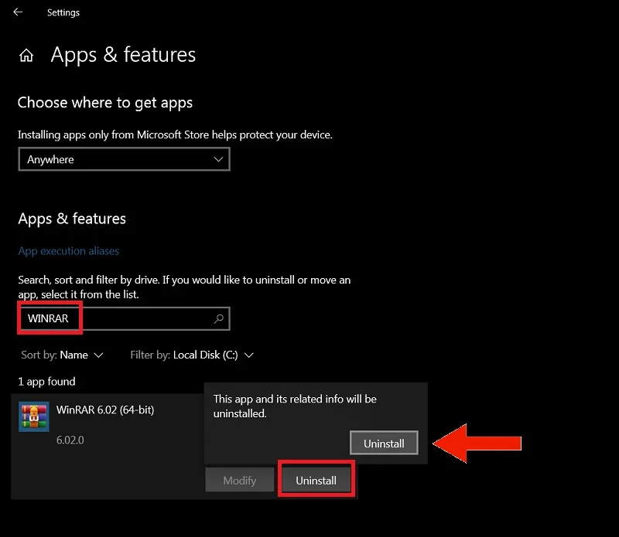The width and height of the screenshot is (619, 537).
Task: Open App execution aliases link
Action: (x=69, y=251)
